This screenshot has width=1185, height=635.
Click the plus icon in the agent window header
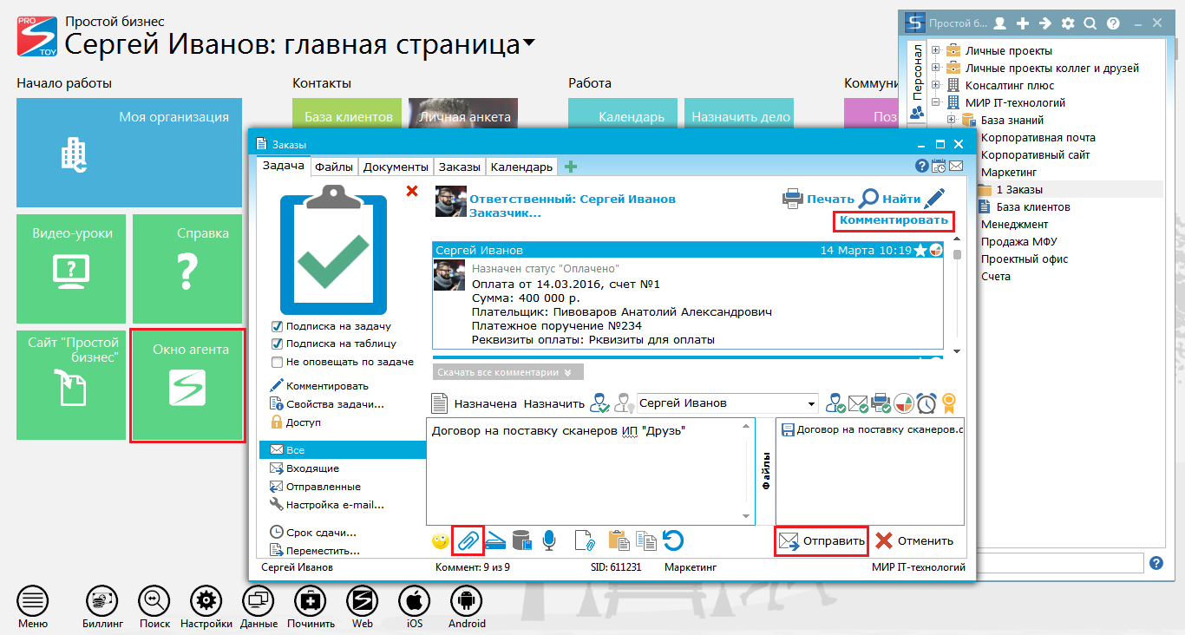click(1023, 23)
